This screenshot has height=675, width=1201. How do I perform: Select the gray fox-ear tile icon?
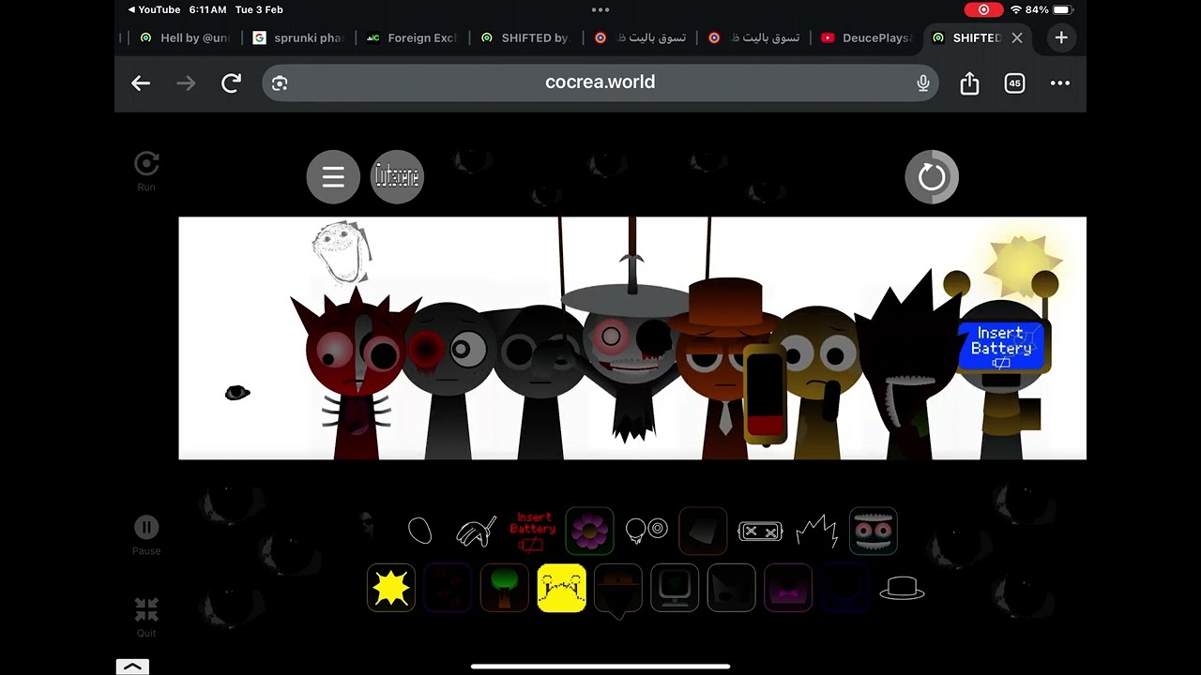tap(731, 588)
